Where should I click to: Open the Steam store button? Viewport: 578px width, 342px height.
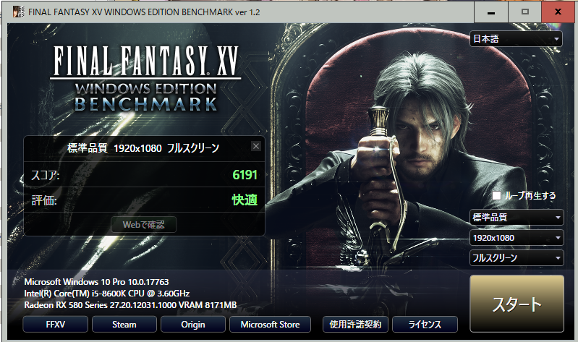(124, 325)
